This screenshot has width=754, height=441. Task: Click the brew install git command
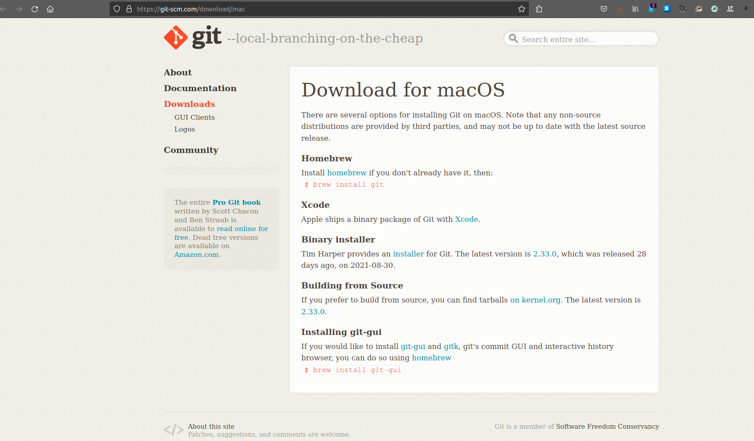(x=344, y=185)
